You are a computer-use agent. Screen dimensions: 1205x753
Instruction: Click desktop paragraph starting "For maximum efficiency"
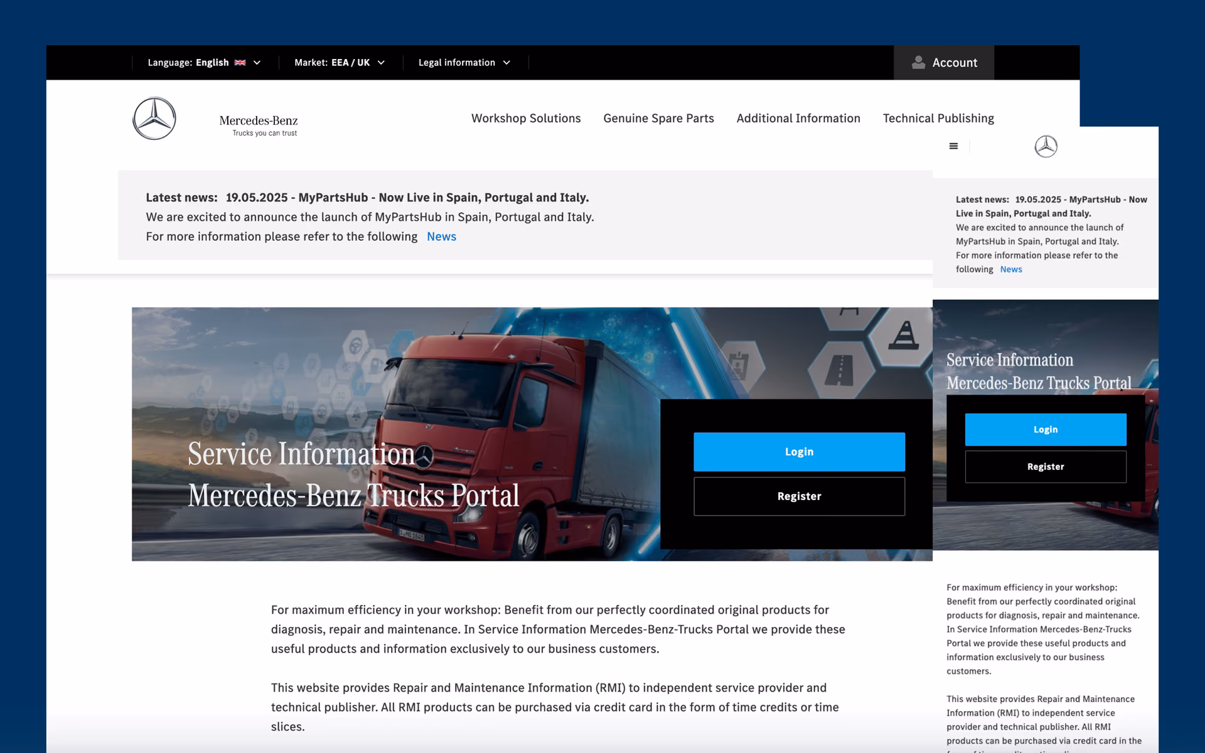coord(558,629)
